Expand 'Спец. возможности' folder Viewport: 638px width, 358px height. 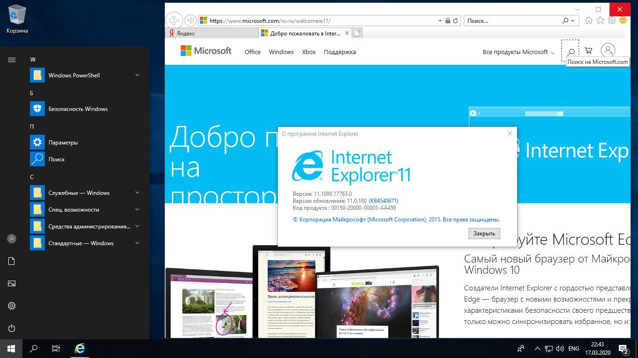click(85, 210)
